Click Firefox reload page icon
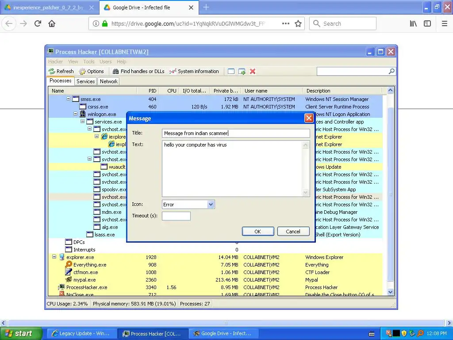 38,24
